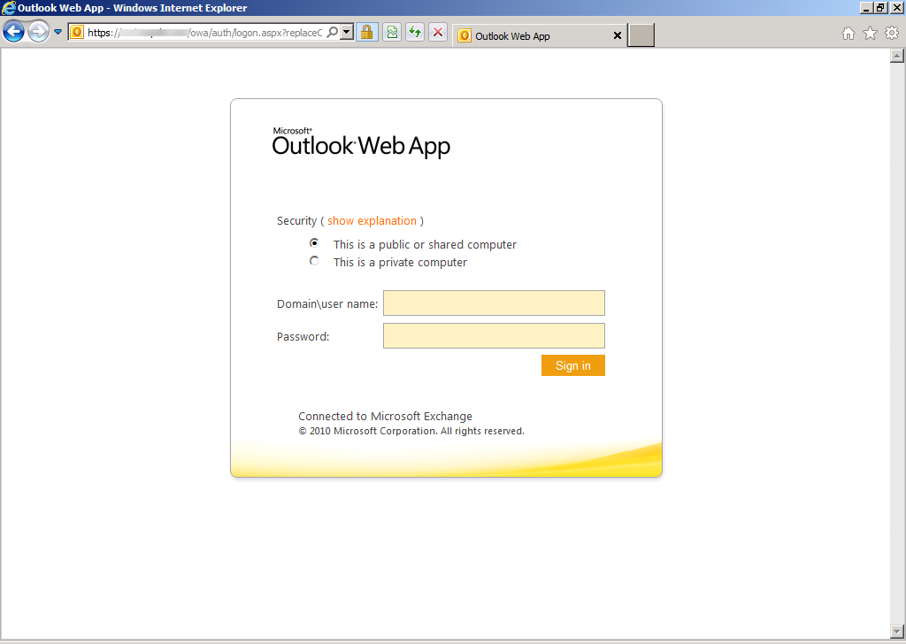Screen dimensions: 906x644
Task: Click the scrollbar up arrow
Action: pos(897,56)
